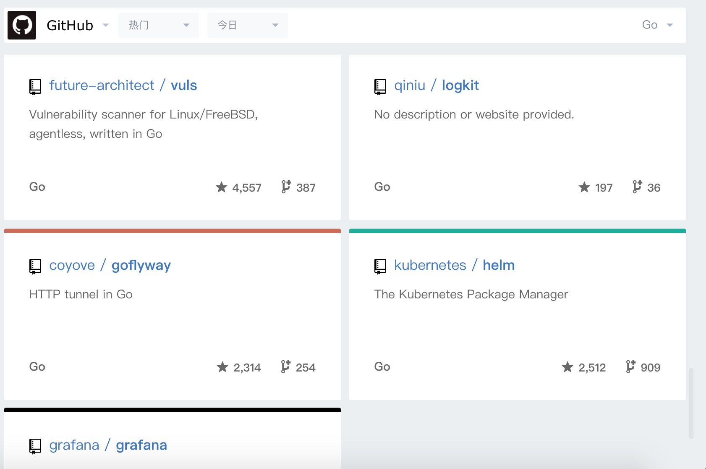This screenshot has width=706, height=469.
Task: Click the 909 fork count on helm
Action: click(651, 368)
